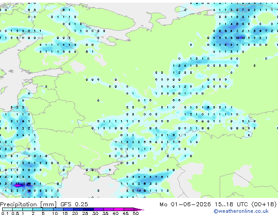Click the precipitation value 14 on map
278x215 pixels.
139,191
